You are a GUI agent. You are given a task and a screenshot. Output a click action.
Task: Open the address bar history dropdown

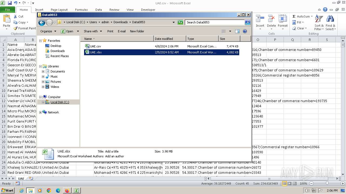pos(174,22)
